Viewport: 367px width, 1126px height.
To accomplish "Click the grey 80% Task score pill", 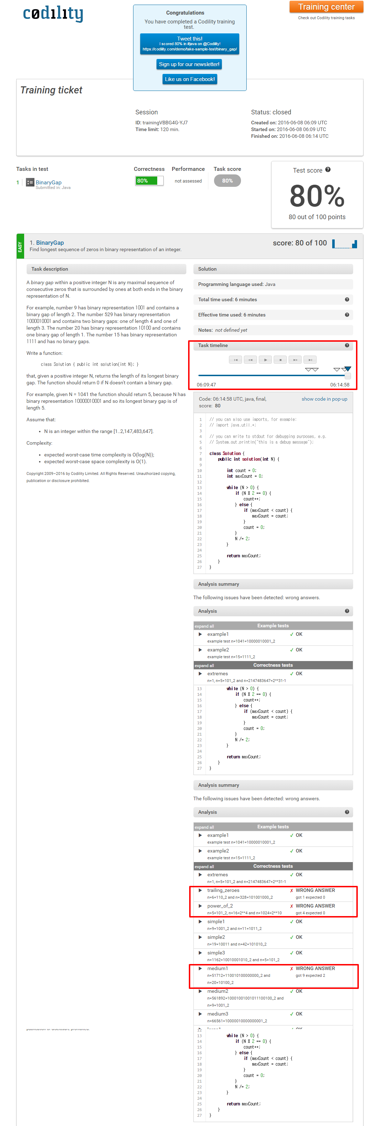I will pos(227,180).
